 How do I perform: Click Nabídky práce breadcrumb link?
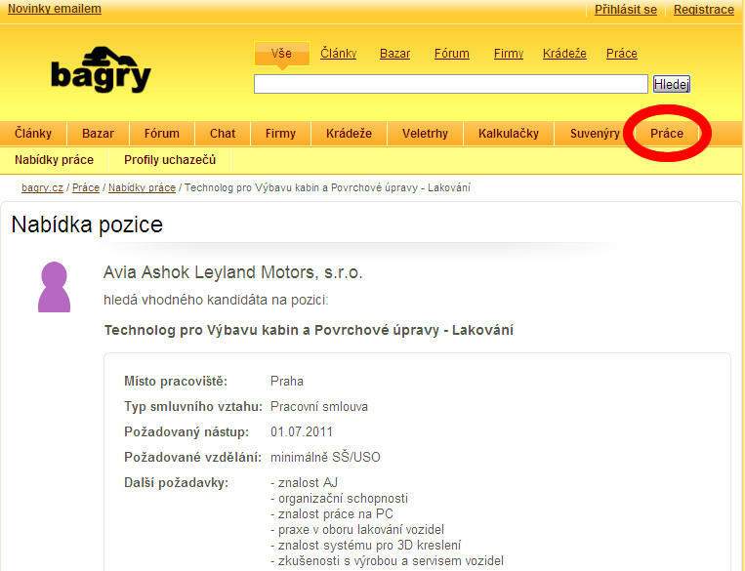[x=142, y=187]
